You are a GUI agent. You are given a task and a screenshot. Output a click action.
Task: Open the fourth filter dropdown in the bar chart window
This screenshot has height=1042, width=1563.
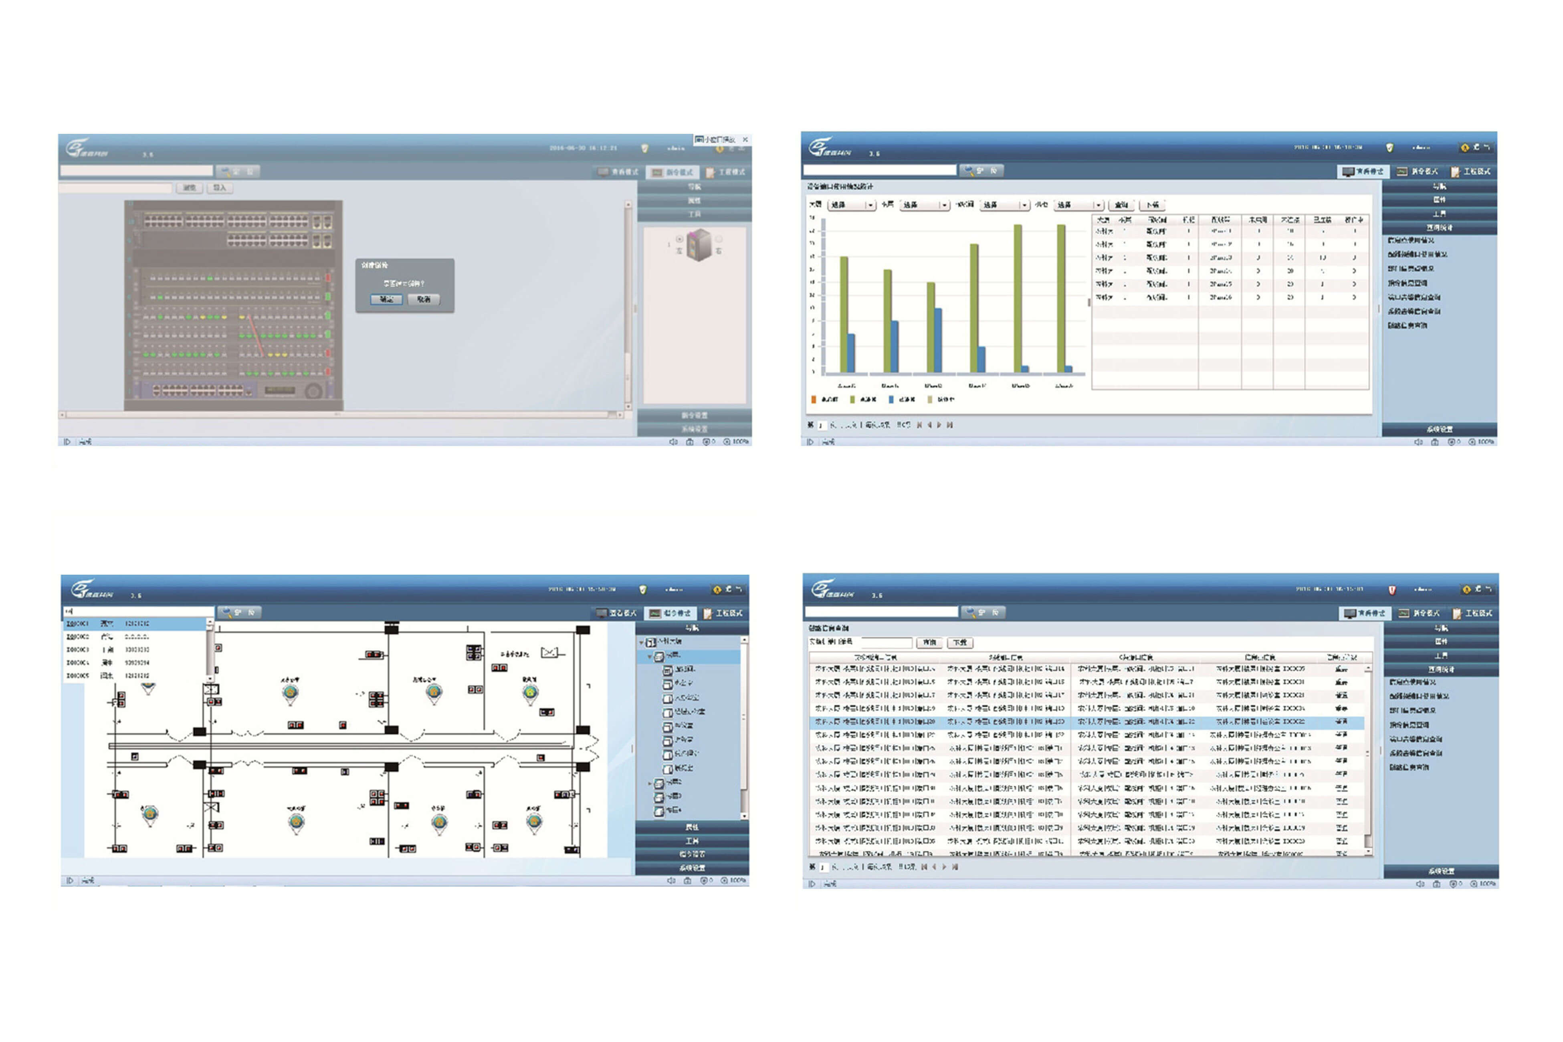point(1079,205)
